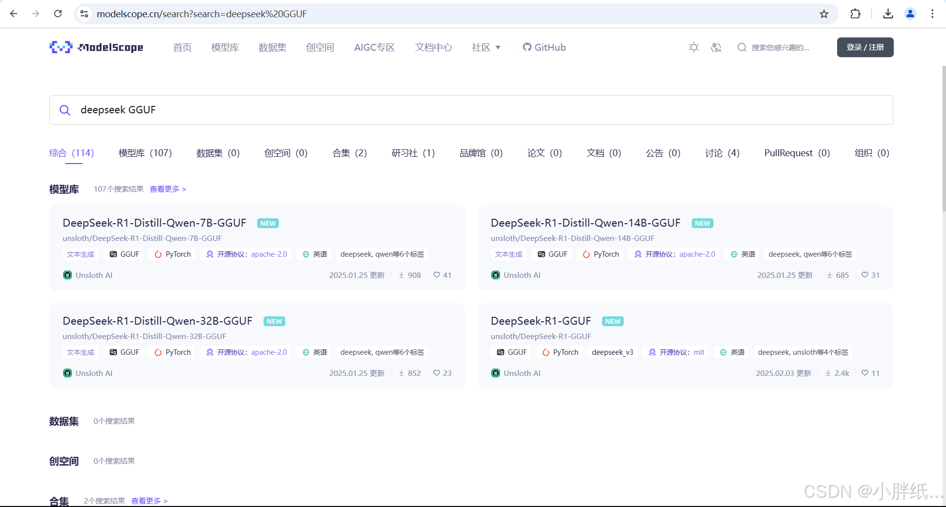Select the 综合 (114) results tab

[x=71, y=153]
